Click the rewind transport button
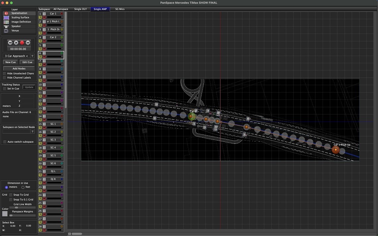 [10, 43]
